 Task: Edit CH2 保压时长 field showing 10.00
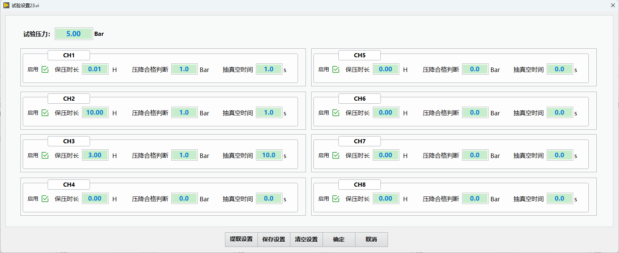[x=95, y=113]
